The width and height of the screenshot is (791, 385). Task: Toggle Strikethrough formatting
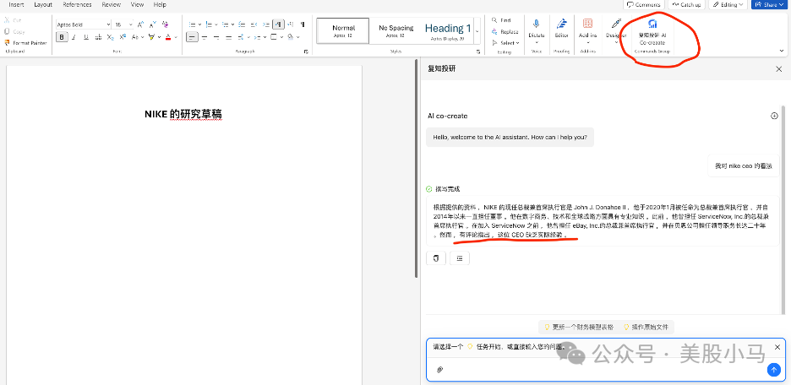tap(98, 37)
